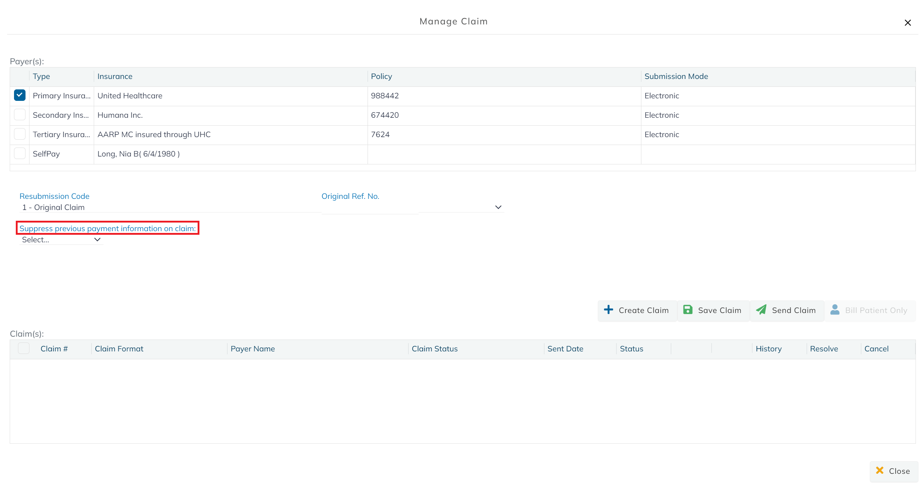Viewport: 922px width, 486px height.
Task: Uncheck the Primary Insurance payer row
Action: click(20, 95)
